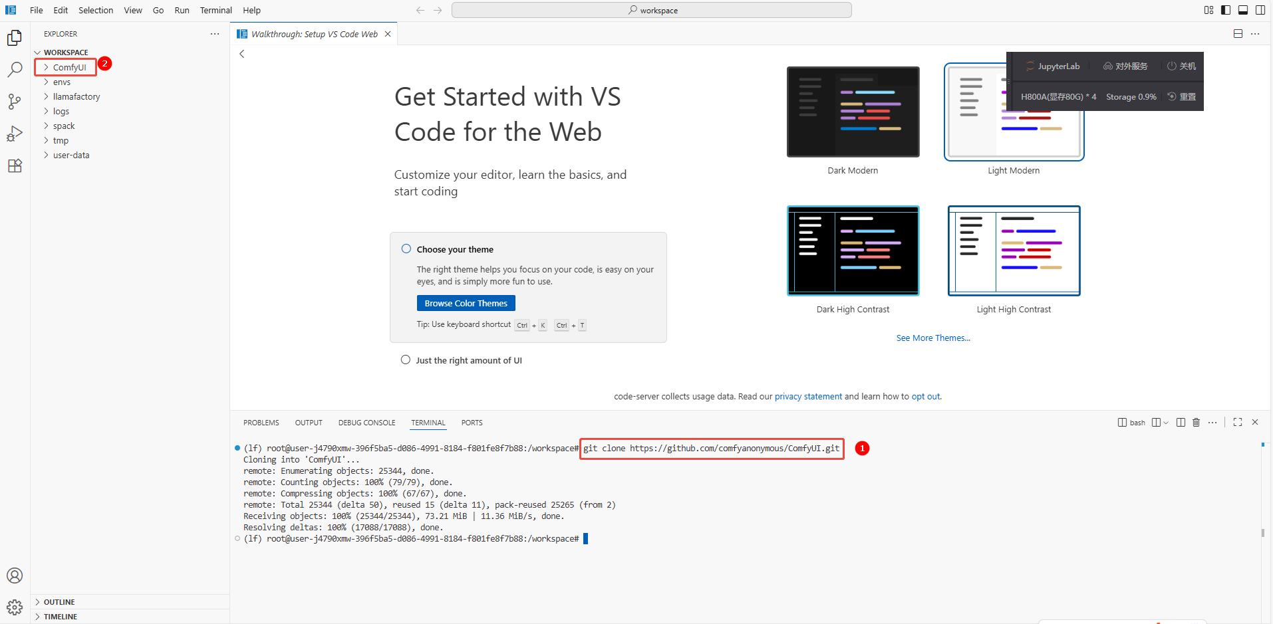
Task: Open the Terminal menu
Action: 215,10
